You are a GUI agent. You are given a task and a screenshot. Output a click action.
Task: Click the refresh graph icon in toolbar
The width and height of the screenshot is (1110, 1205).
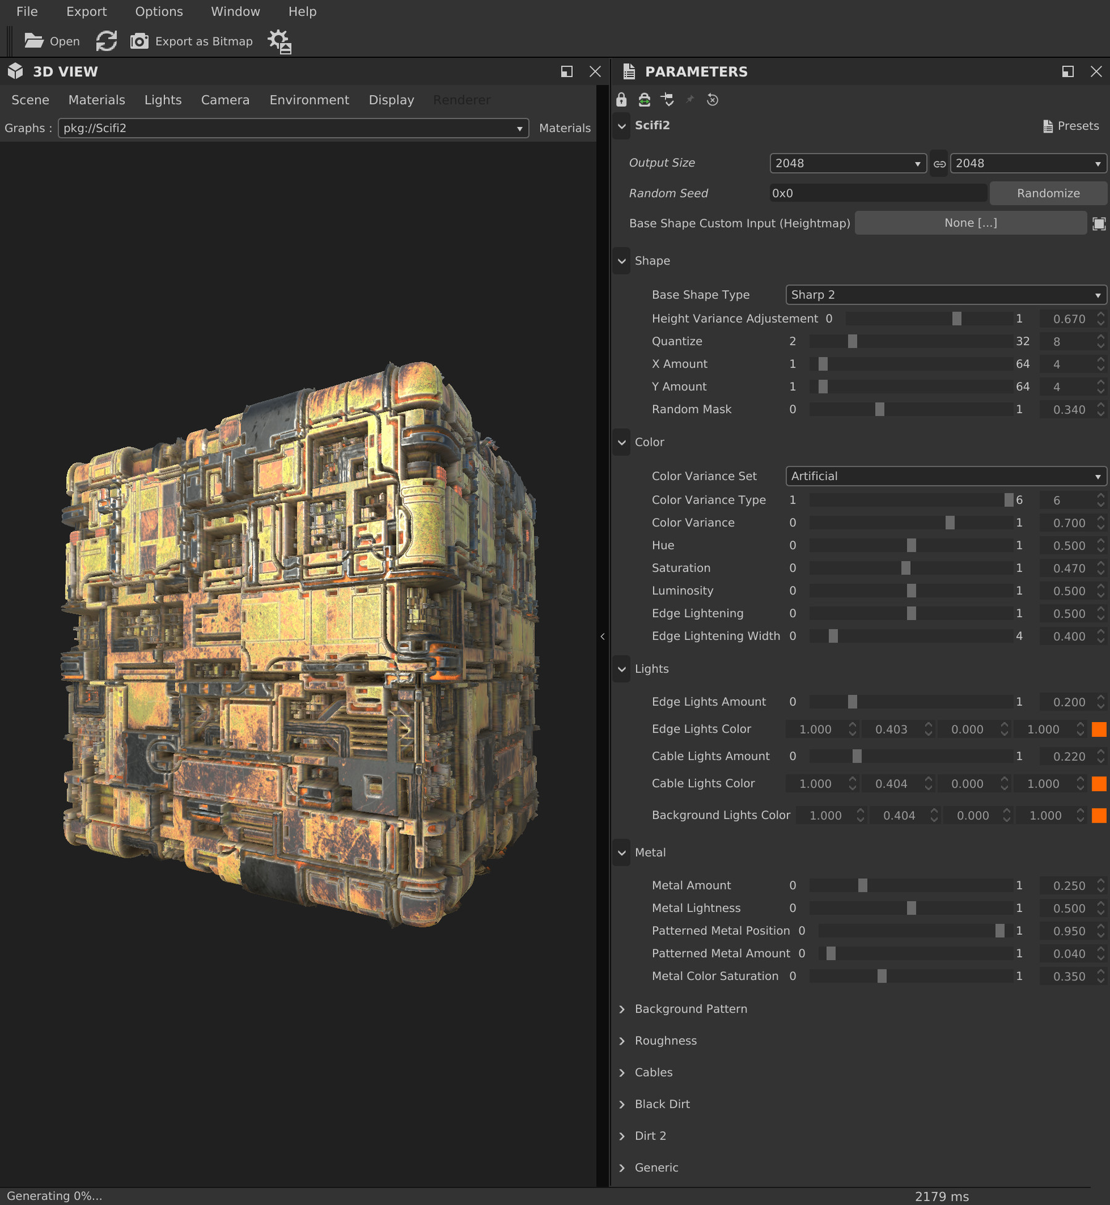coord(106,41)
